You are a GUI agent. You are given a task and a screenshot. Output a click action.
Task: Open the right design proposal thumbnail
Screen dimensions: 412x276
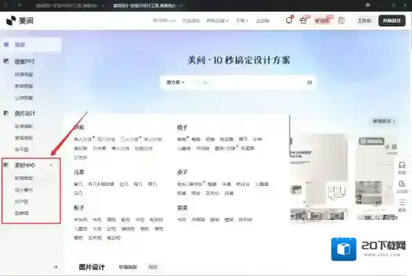376,178
